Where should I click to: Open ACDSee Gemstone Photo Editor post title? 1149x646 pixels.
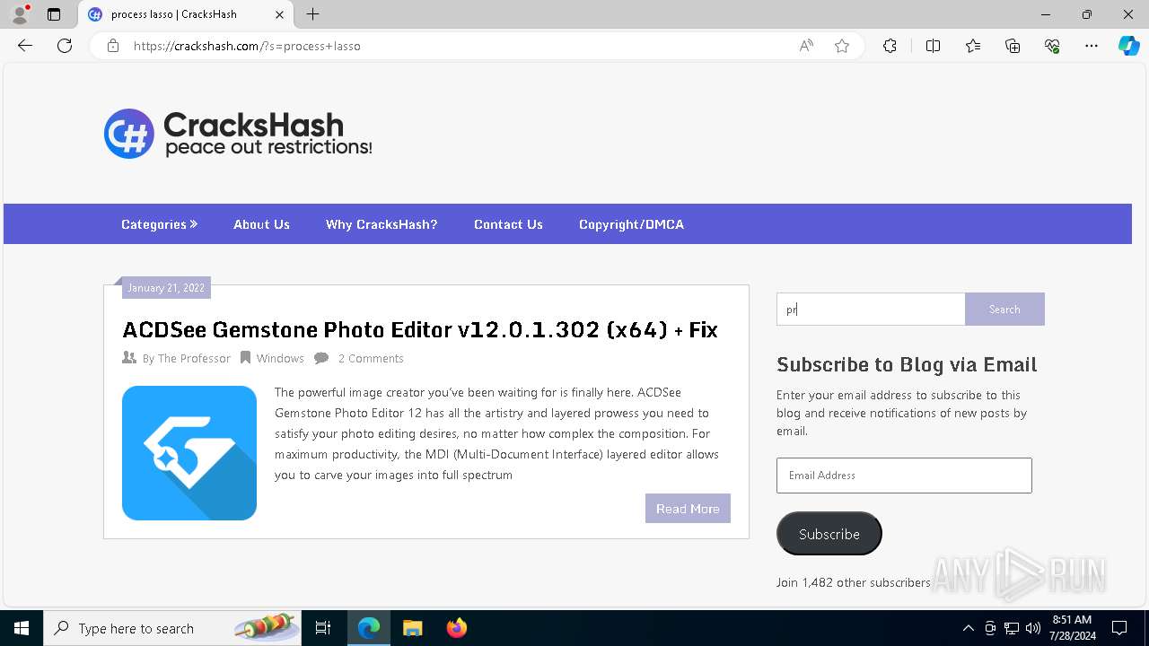click(x=420, y=329)
